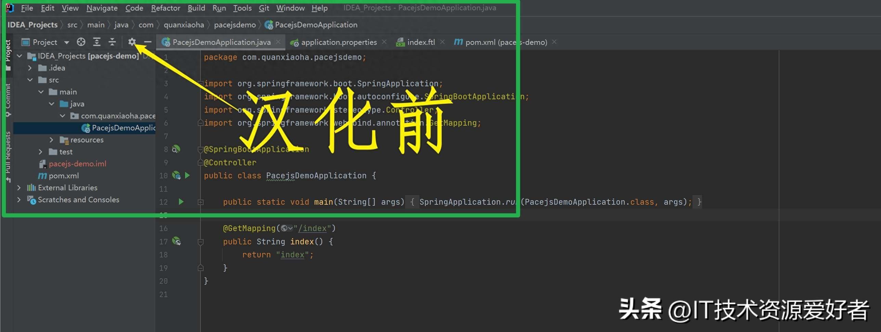Collapse the main folder arrow
This screenshot has width=881, height=332.
click(41, 92)
